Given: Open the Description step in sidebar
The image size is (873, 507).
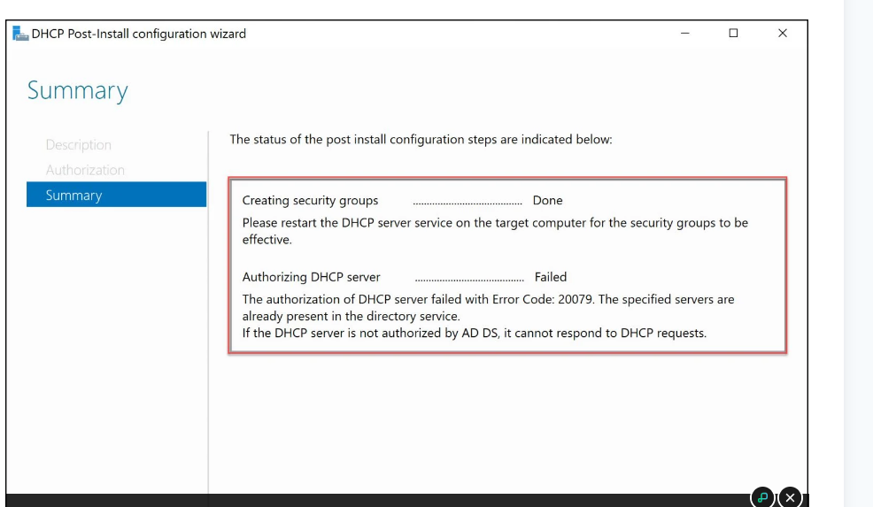Looking at the screenshot, I should pos(79,145).
